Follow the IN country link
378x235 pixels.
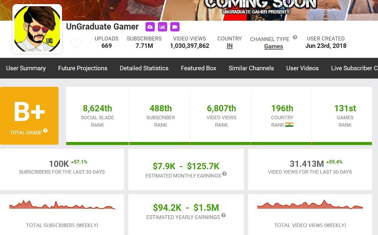tap(229, 46)
